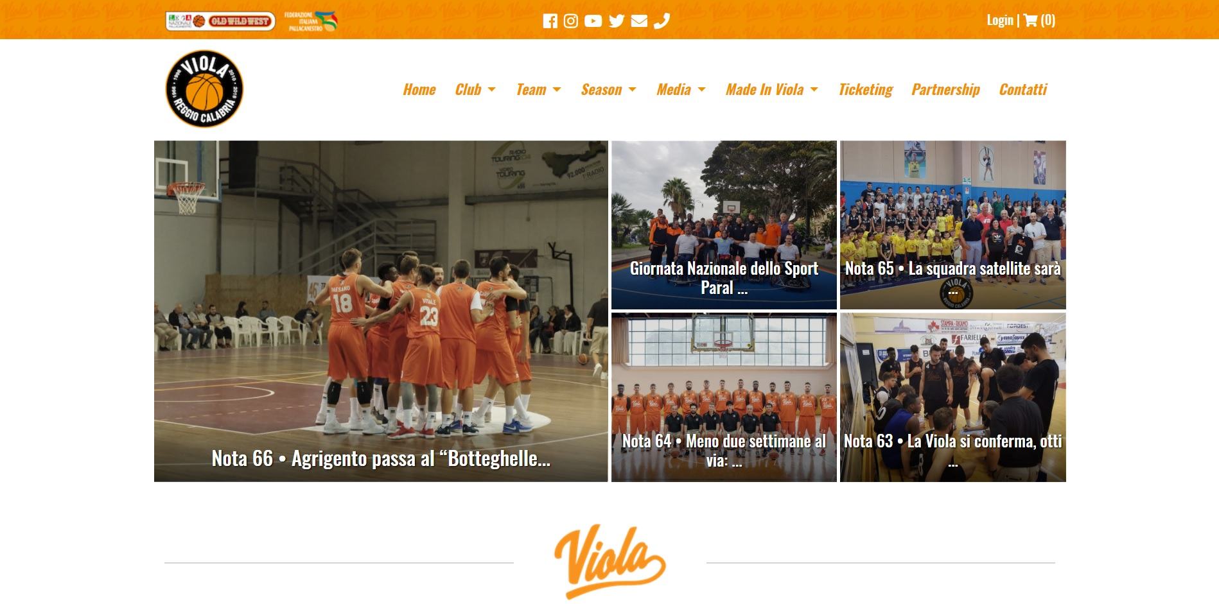1219x604 pixels.
Task: Open the Contatti page link
Action: [x=1023, y=90]
